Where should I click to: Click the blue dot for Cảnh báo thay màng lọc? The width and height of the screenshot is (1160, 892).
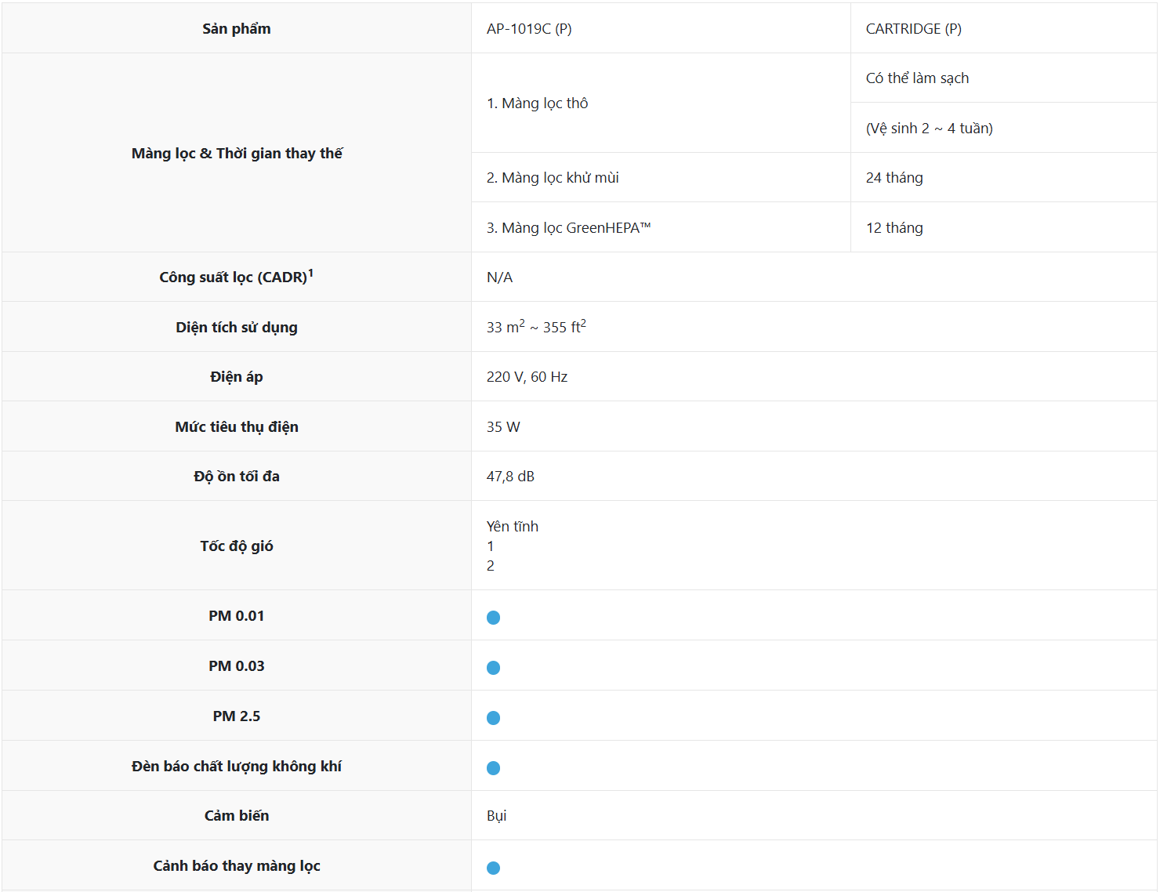493,868
